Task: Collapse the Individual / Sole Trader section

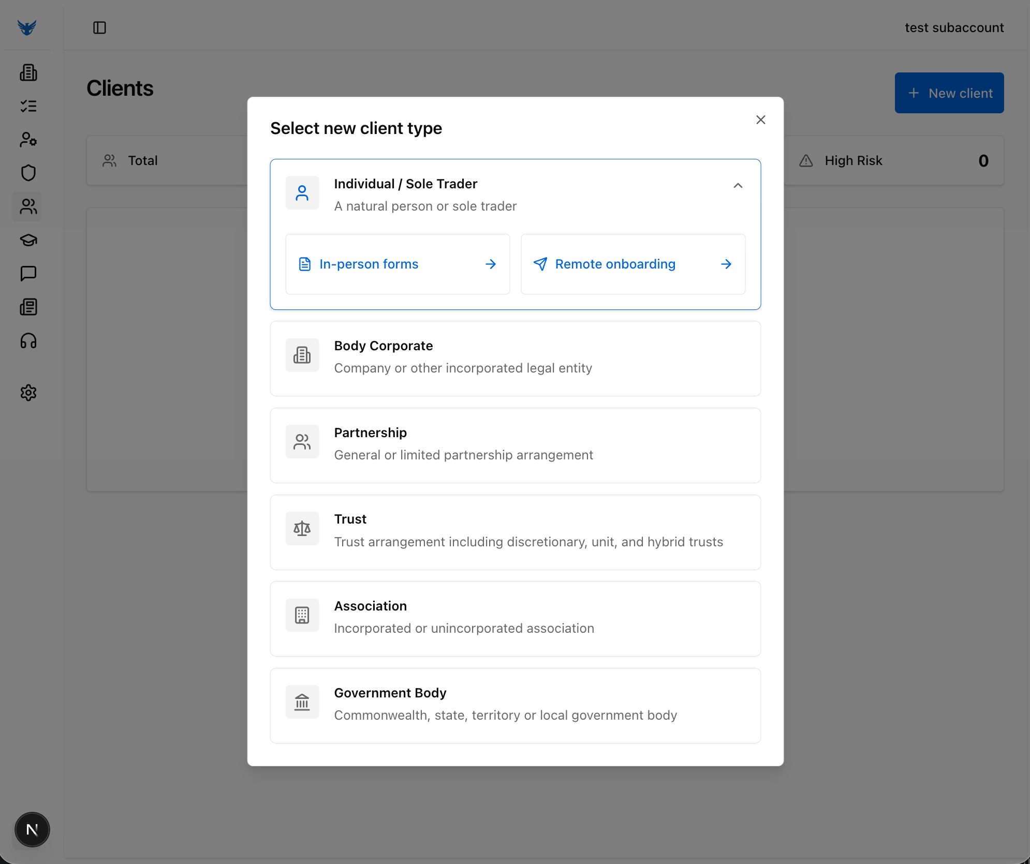Action: (x=738, y=185)
